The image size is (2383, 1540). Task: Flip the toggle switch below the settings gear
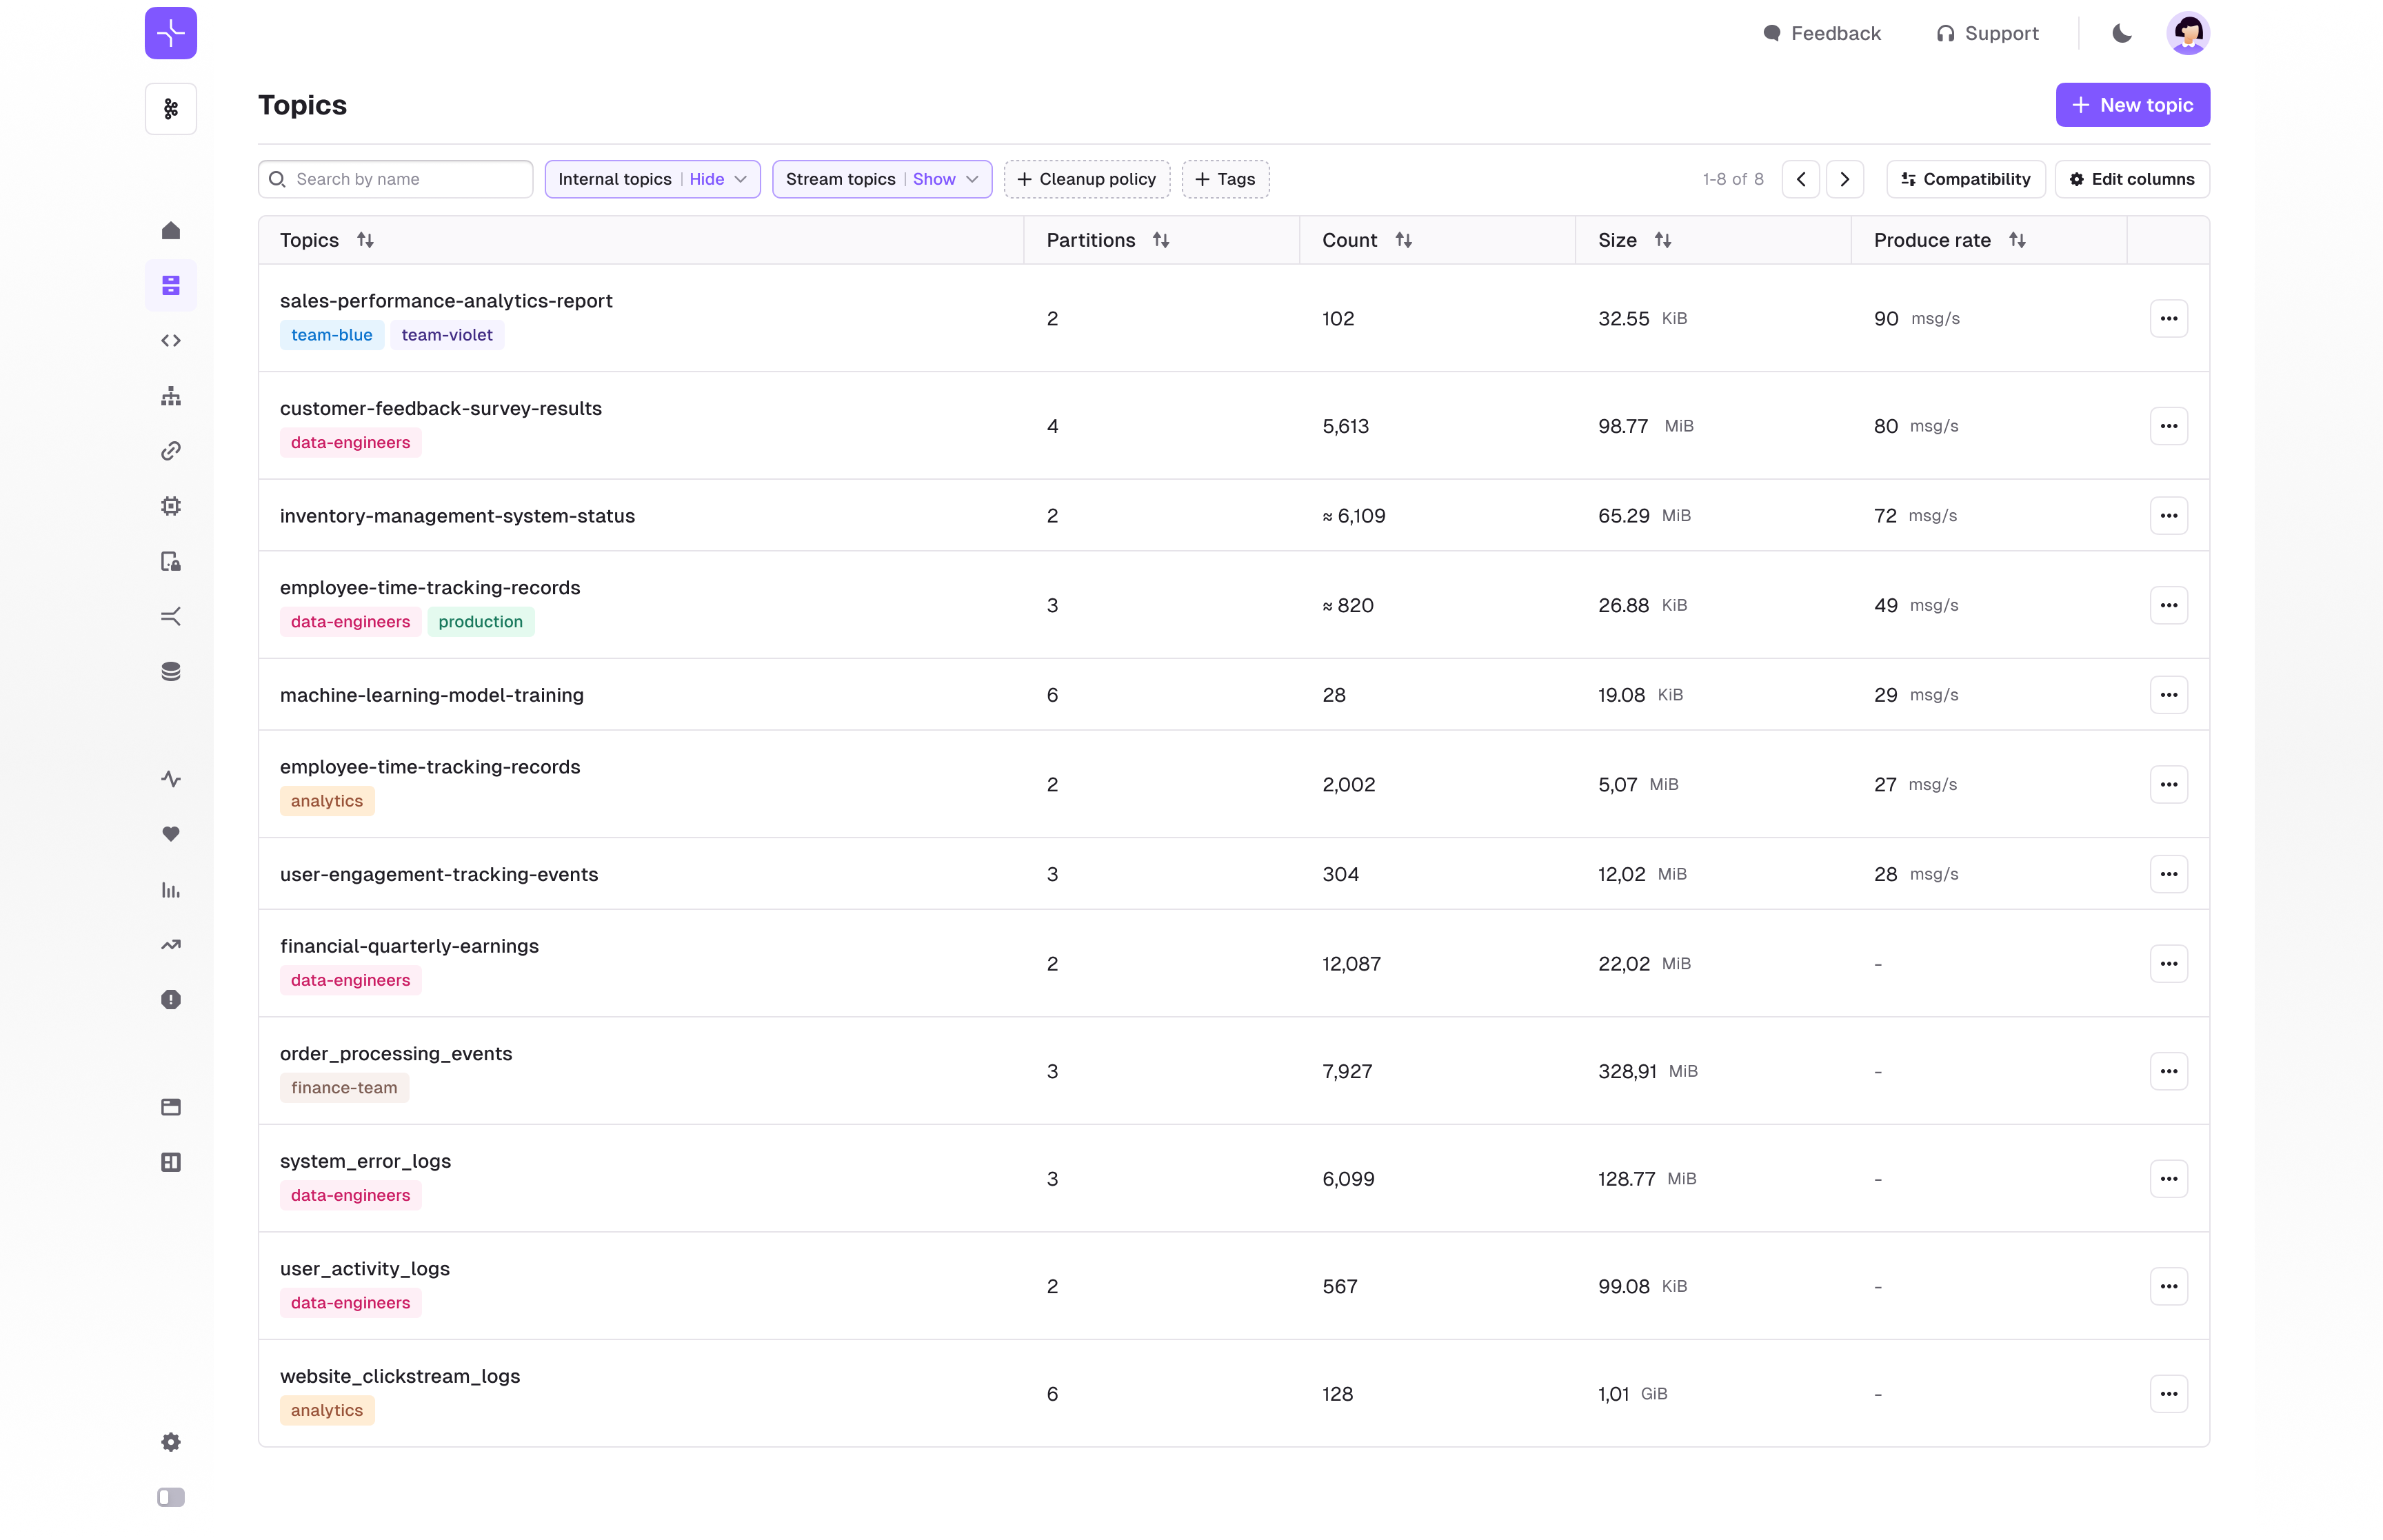point(170,1497)
